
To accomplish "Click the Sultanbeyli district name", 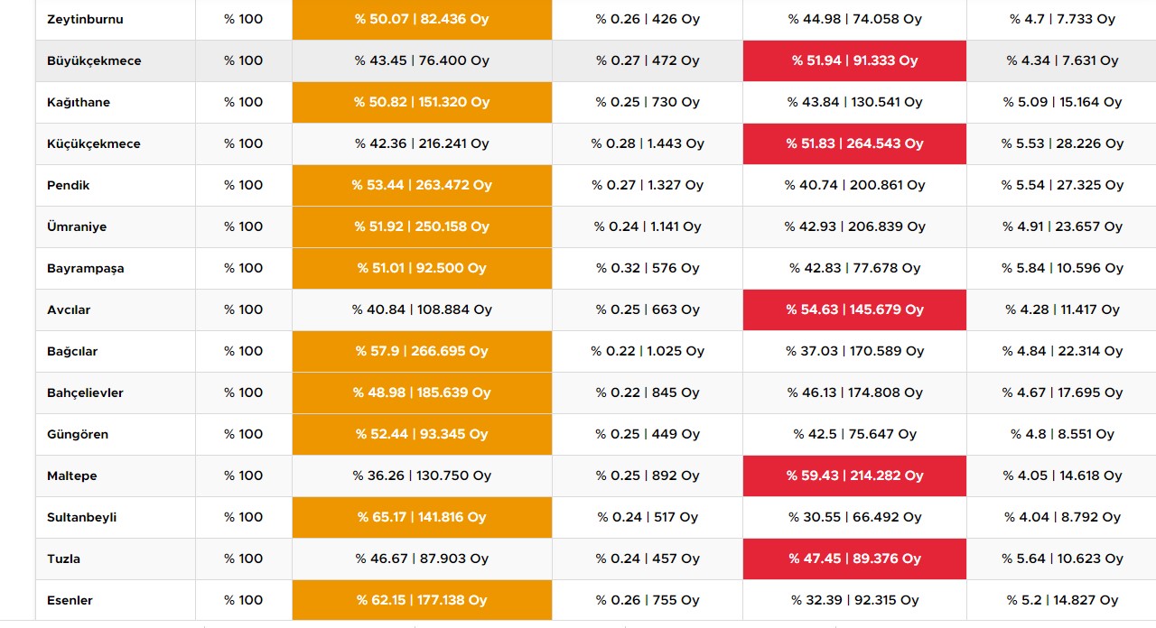I will point(82,517).
